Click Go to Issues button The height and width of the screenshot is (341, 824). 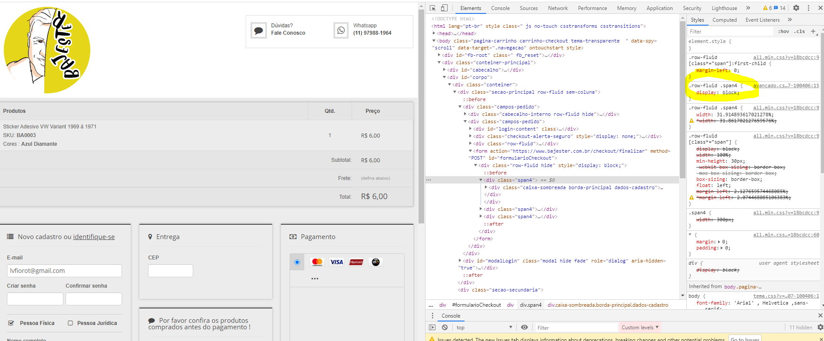coord(745,339)
